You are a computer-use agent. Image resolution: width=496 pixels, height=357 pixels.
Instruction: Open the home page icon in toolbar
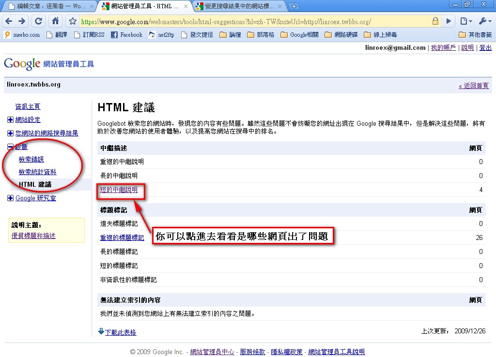pyautogui.click(x=55, y=21)
